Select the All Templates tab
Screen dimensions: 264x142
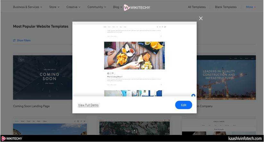click(197, 7)
